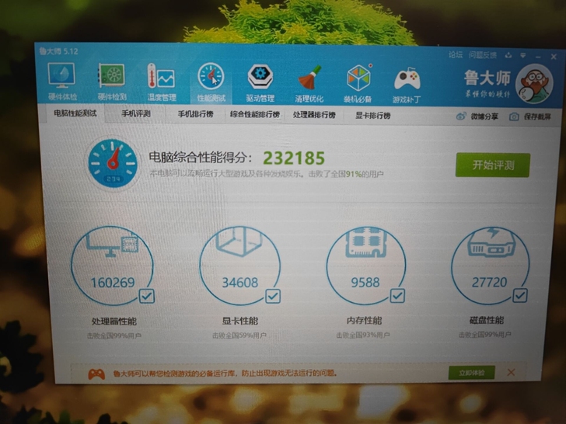This screenshot has height=424, width=566.
Task: Click the 鲁大师 5.12 window title
Action: (x=58, y=51)
